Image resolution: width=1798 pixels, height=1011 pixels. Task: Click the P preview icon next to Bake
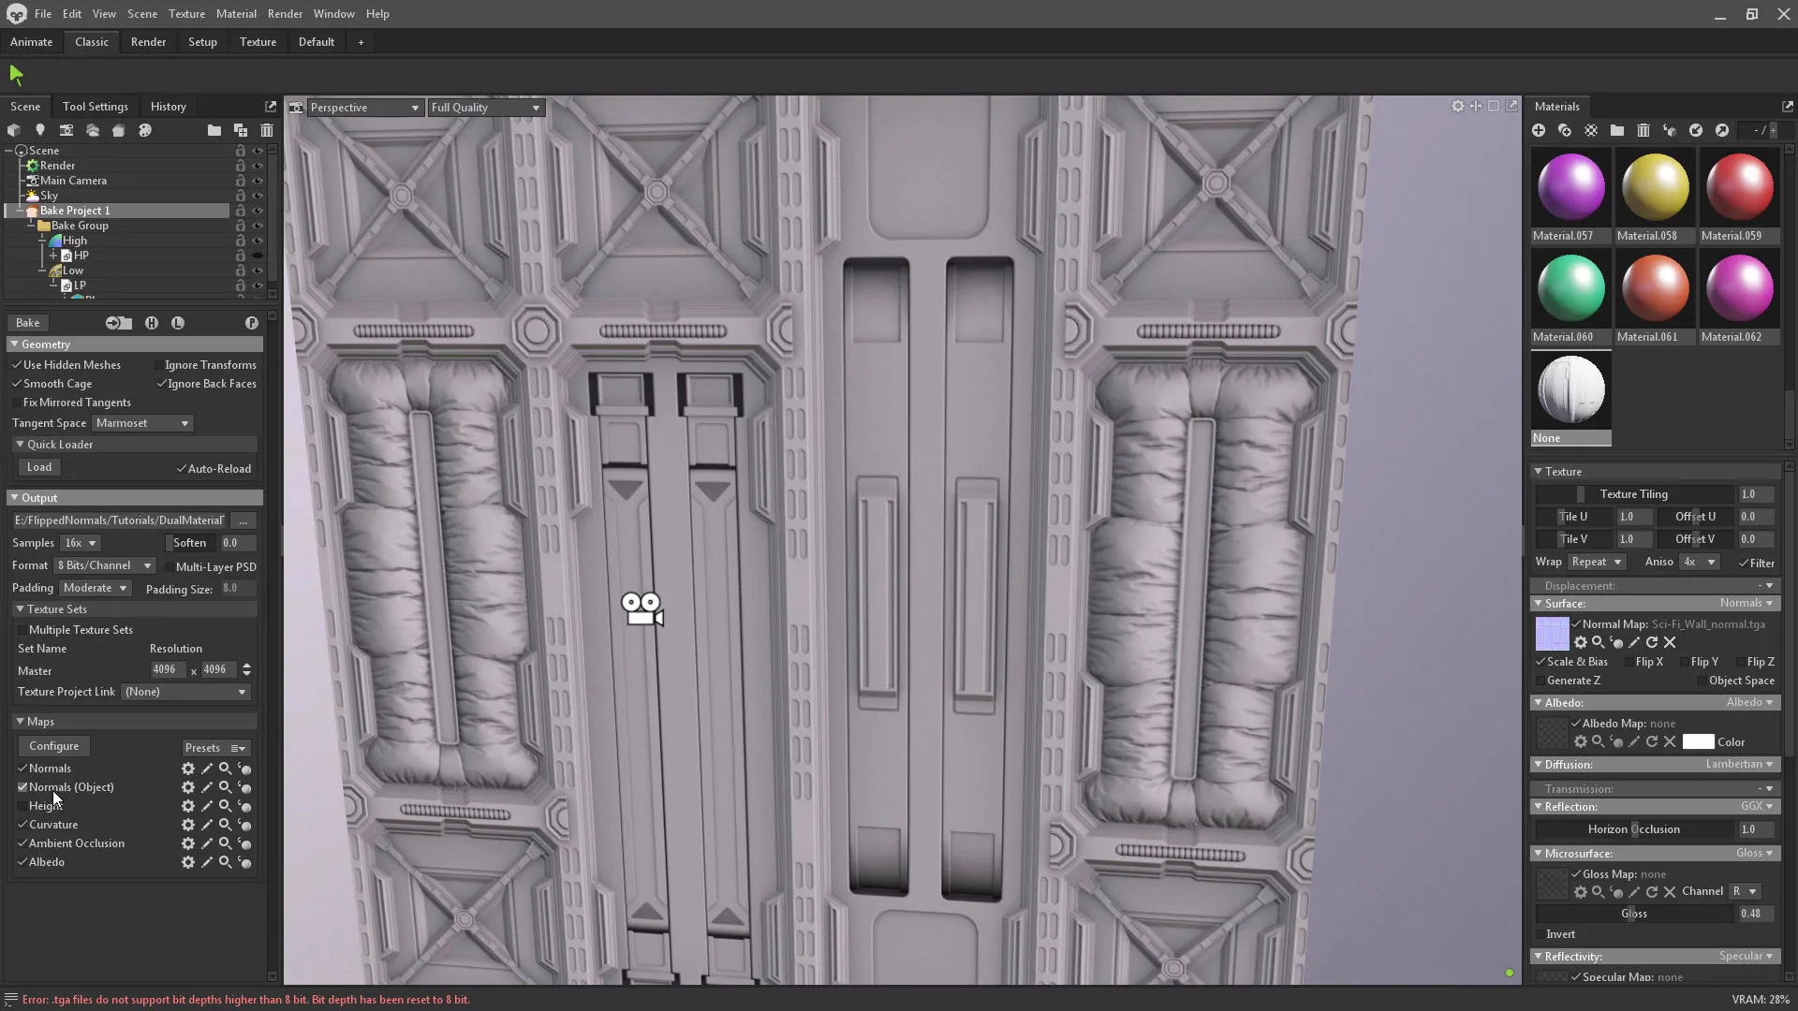tap(252, 323)
